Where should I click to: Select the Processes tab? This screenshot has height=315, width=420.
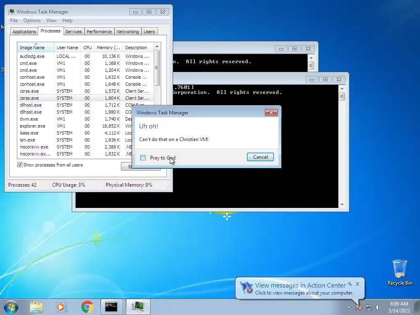(50, 31)
